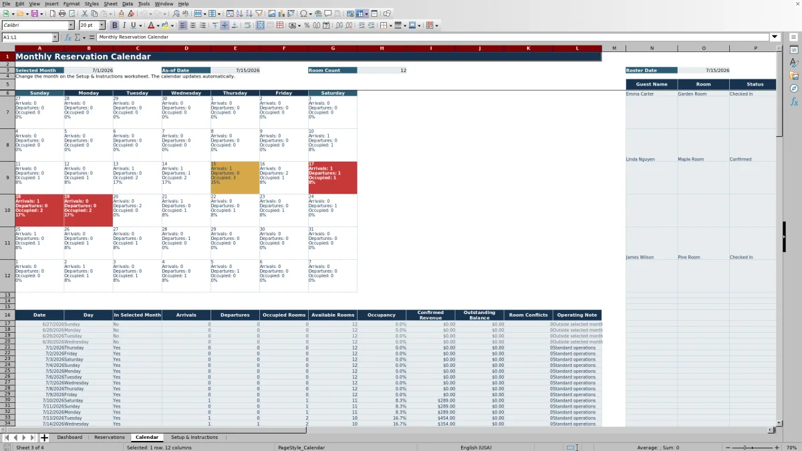Switch to the Dashboard sheet tab

point(70,437)
